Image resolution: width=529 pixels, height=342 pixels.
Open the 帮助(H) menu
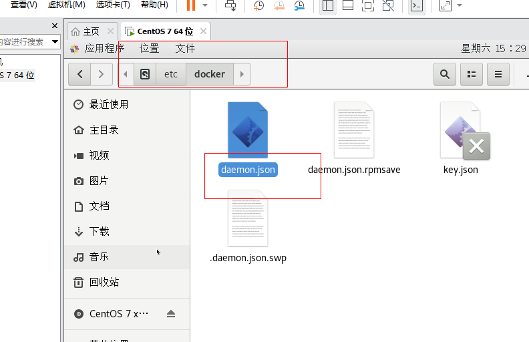coord(154,5)
